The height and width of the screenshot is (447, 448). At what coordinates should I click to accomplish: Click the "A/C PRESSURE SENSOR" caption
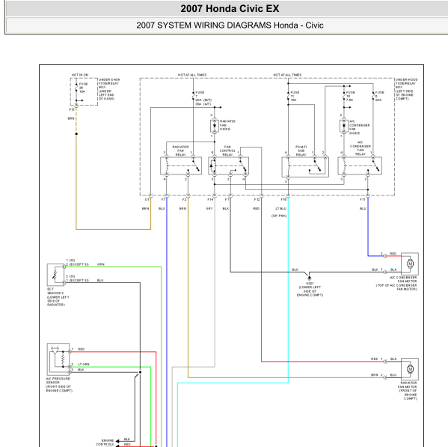click(58, 380)
